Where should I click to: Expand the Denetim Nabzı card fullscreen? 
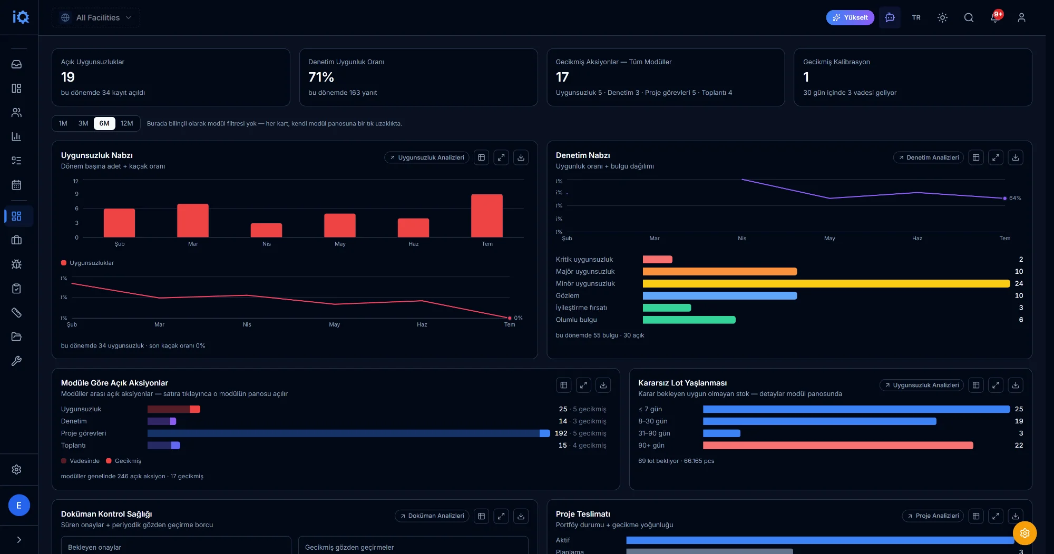tap(996, 157)
